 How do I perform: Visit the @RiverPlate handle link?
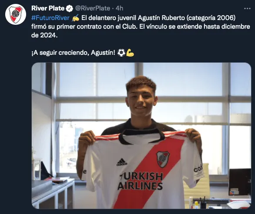(93, 8)
